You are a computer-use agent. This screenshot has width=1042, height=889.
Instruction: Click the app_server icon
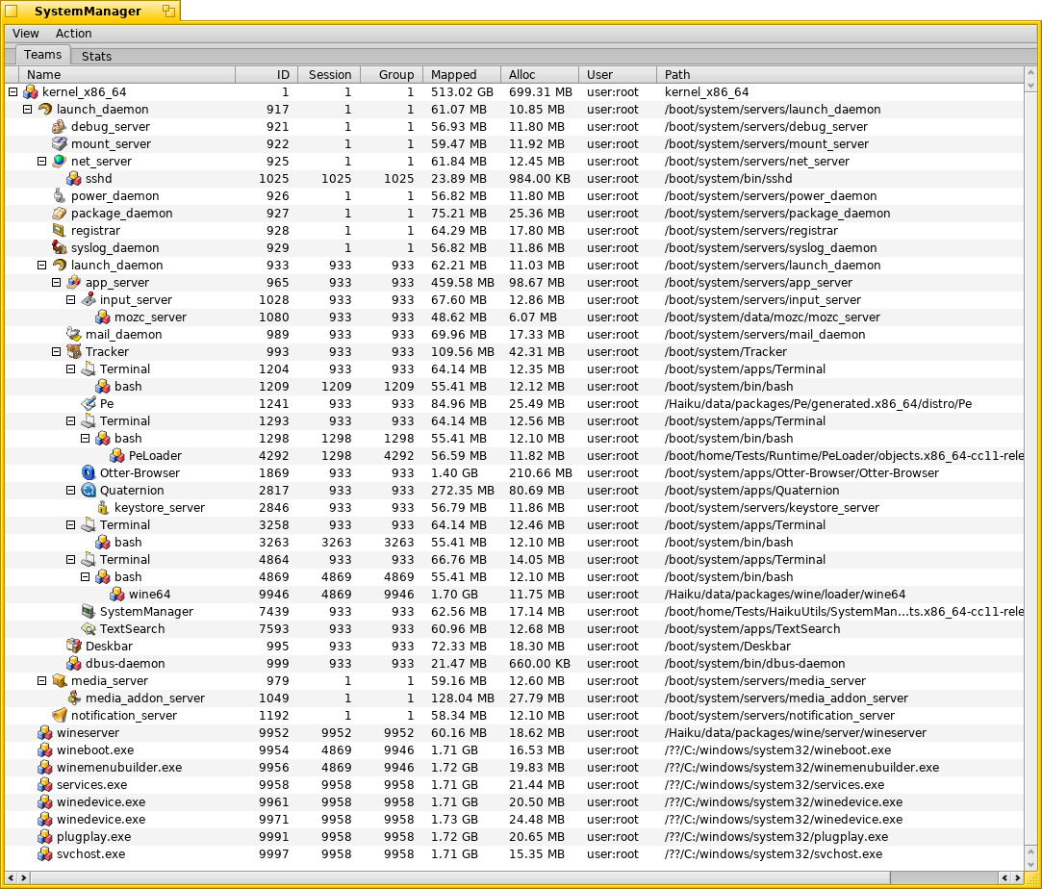(74, 282)
